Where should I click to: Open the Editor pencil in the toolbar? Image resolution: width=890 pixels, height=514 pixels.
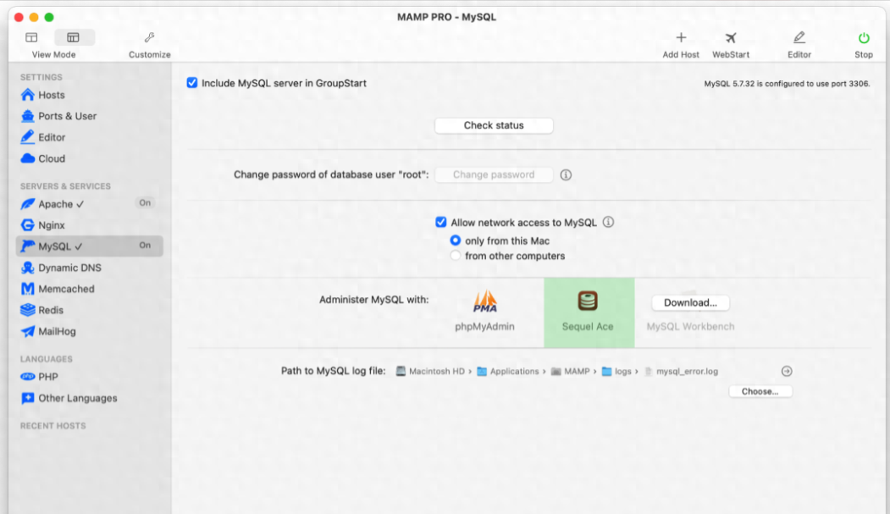tap(799, 37)
